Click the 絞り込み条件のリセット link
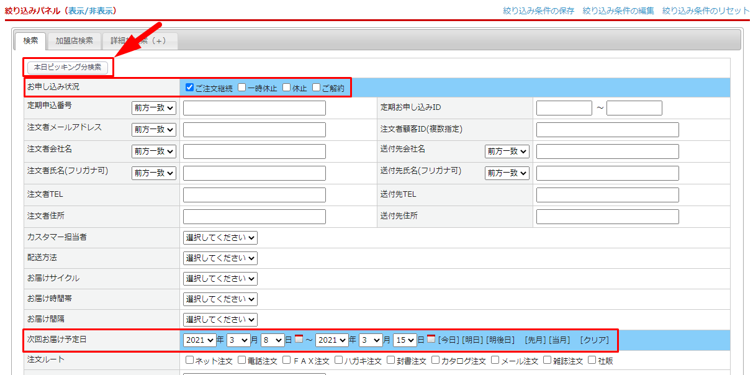 point(706,11)
